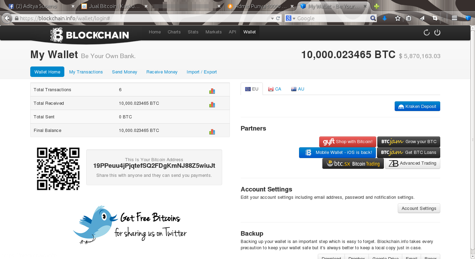Switch to the Admin Punya 10000 tab
The image size is (475, 259).
(x=261, y=6)
